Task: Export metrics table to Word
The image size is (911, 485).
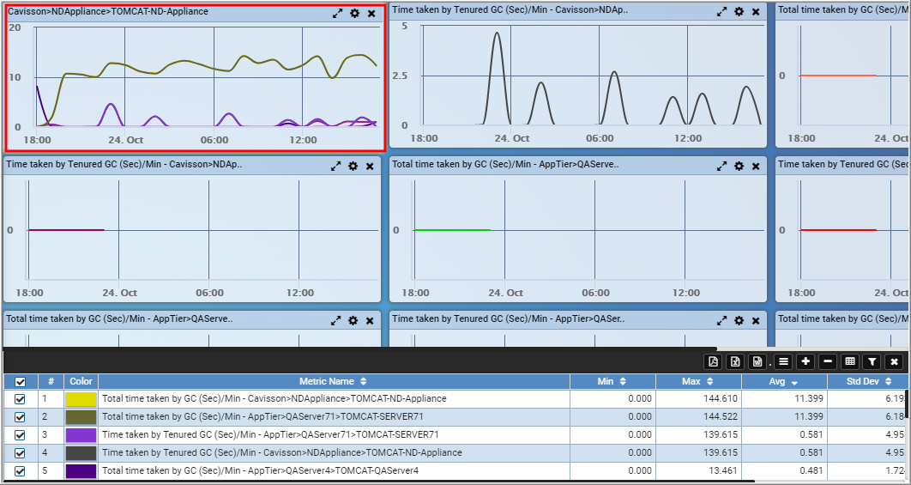Action: [x=757, y=362]
